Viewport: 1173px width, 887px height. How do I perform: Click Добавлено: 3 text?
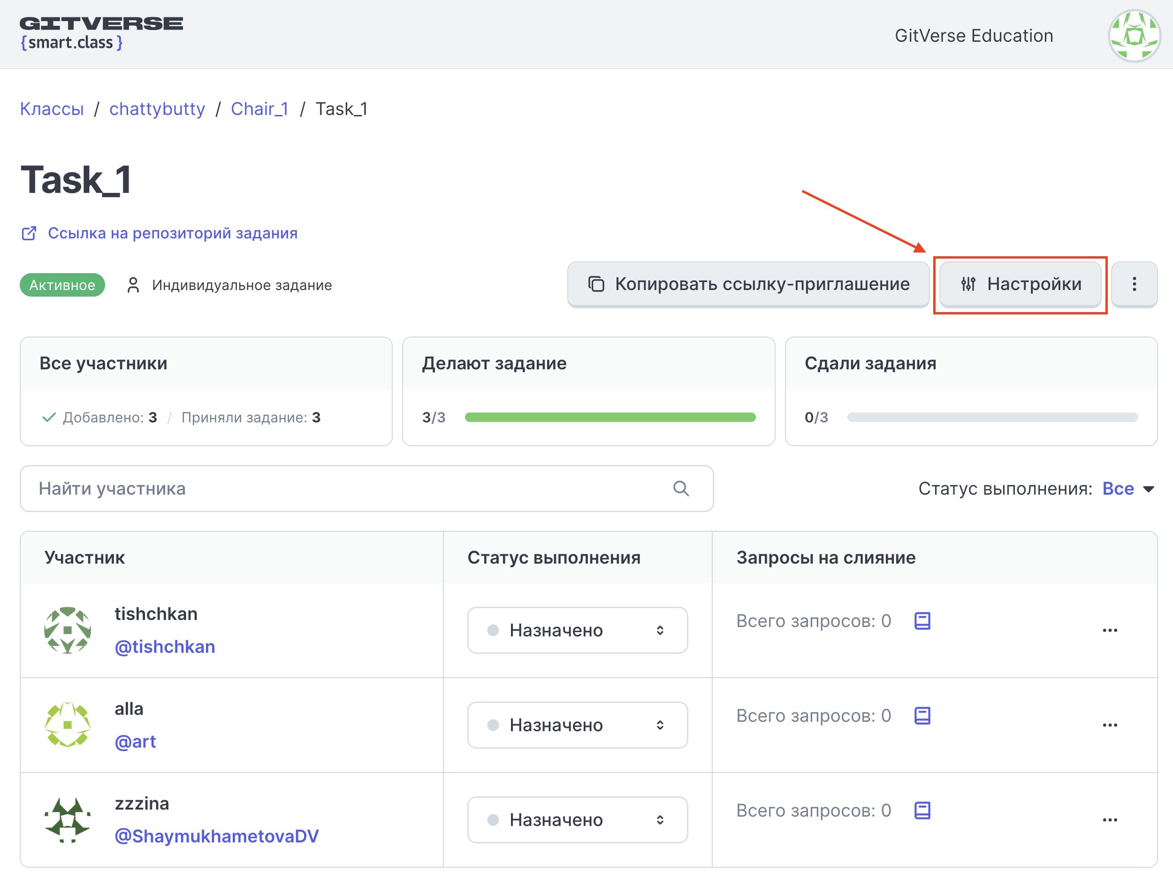coord(110,418)
